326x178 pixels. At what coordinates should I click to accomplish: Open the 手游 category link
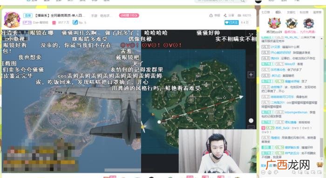click(94, 15)
